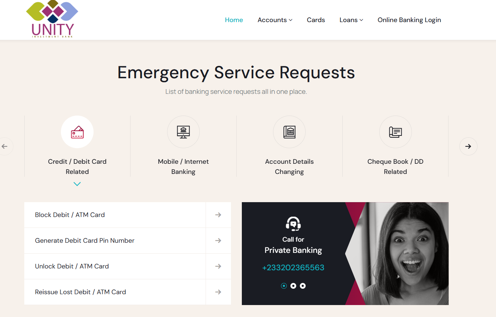The width and height of the screenshot is (496, 317).
Task: Select the Credit / Debit Card icon
Action: point(77,132)
